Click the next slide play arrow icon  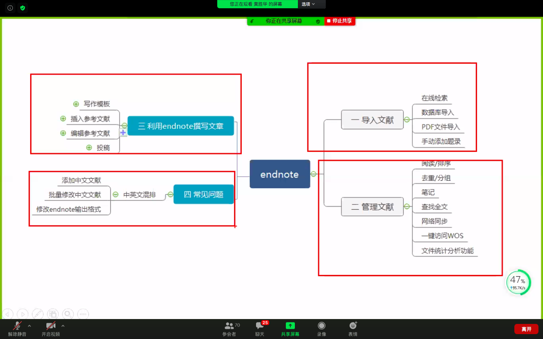[x=23, y=314]
